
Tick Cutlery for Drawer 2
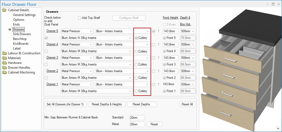tap(136, 78)
